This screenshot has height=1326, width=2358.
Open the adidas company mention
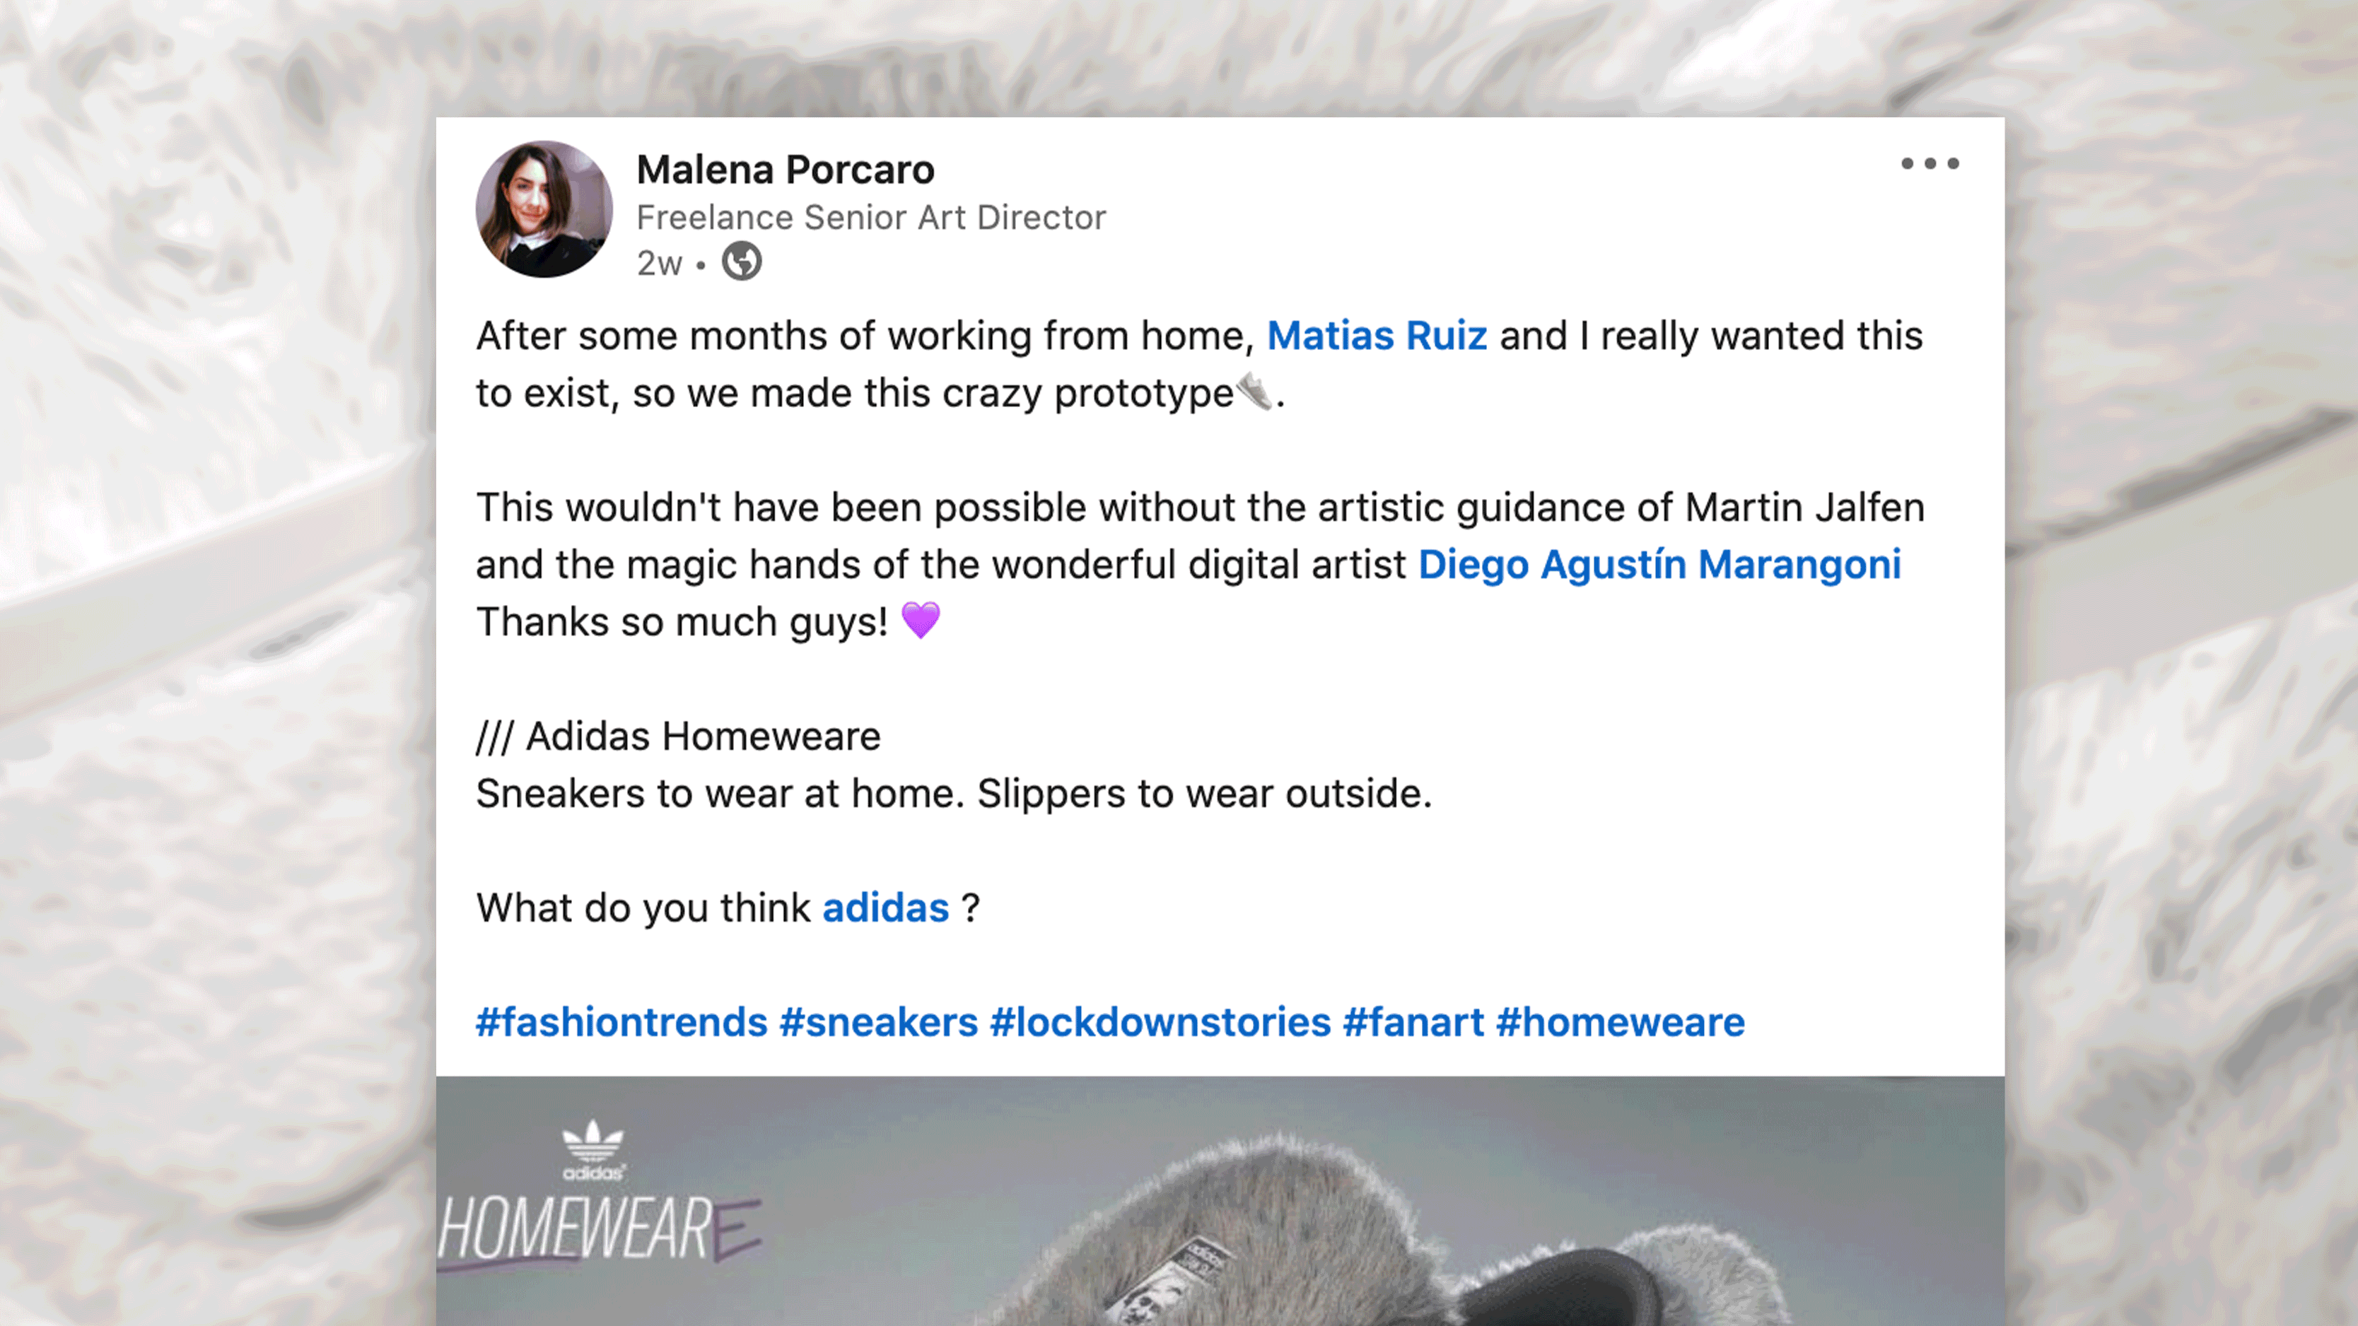[x=885, y=908]
